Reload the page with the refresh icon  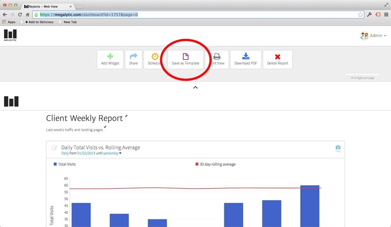(x=20, y=14)
